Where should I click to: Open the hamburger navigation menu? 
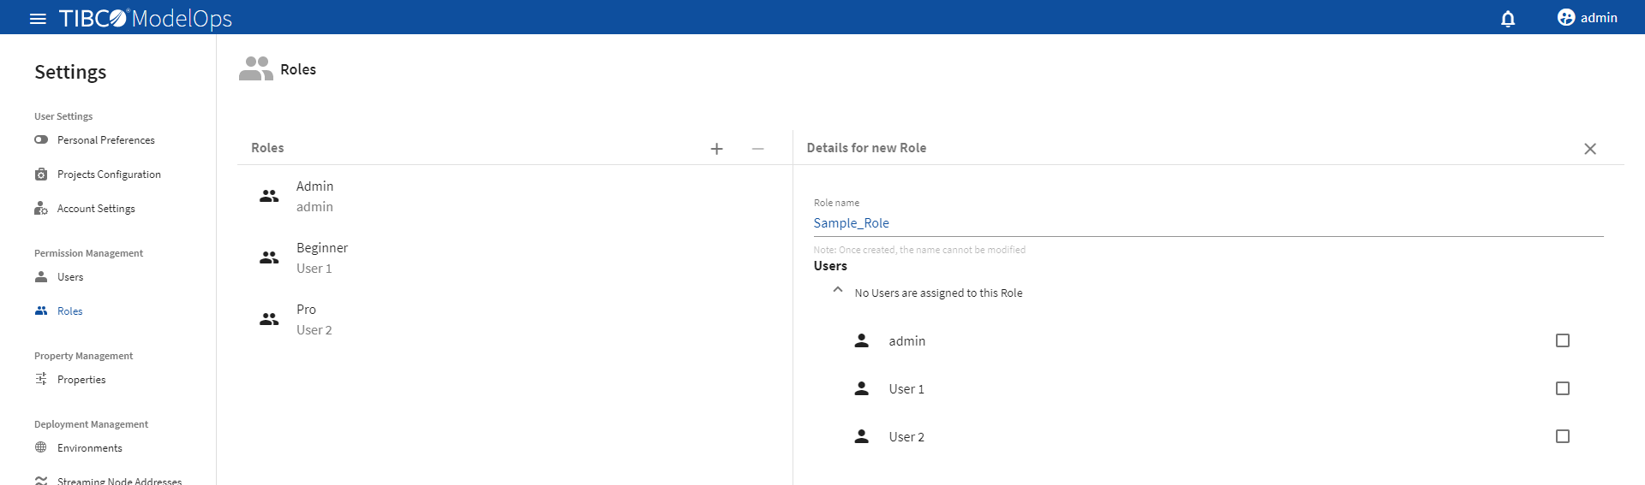(x=38, y=18)
